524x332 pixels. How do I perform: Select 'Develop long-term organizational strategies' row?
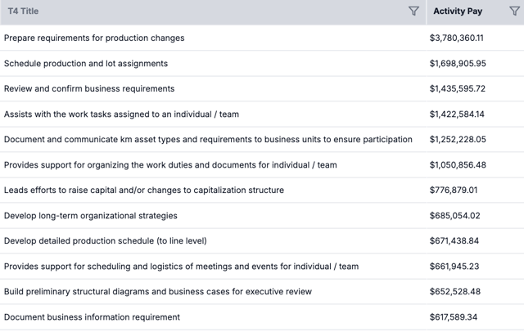point(91,215)
